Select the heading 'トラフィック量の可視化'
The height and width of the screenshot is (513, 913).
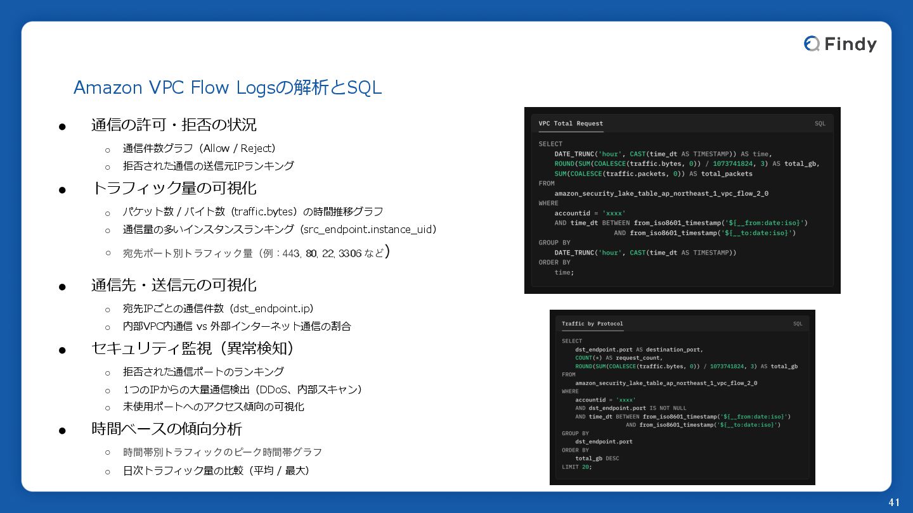point(174,188)
